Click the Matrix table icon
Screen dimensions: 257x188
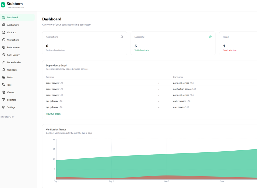pos(4,77)
